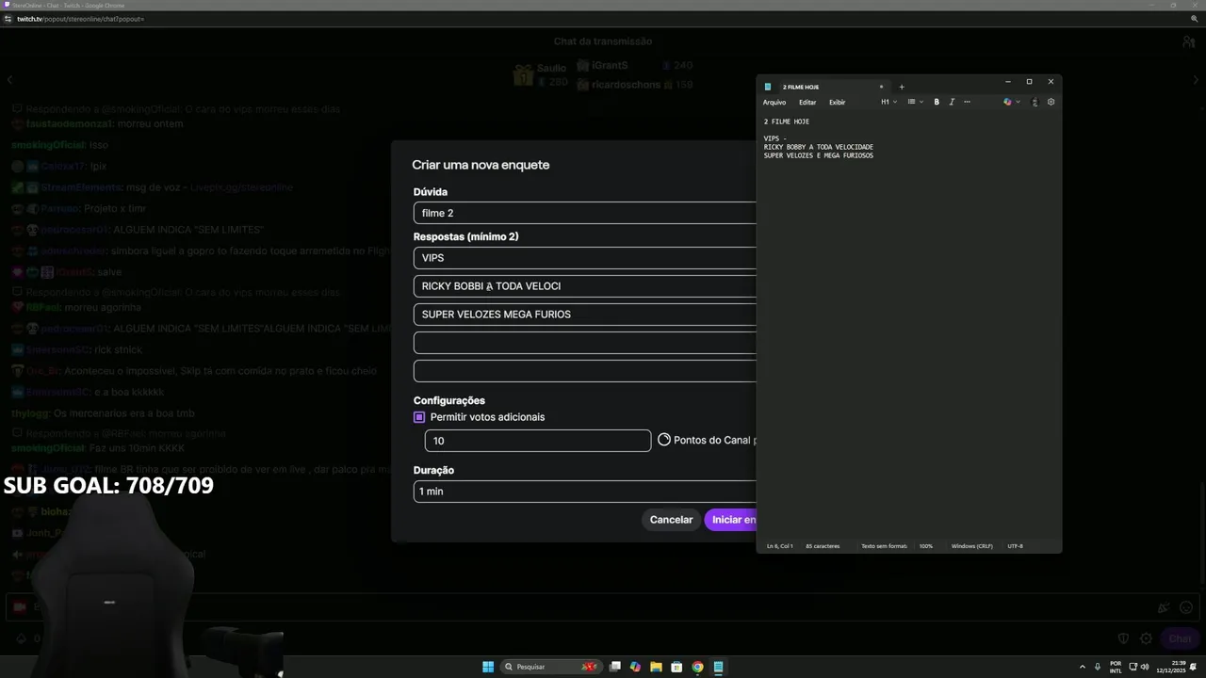Click the microphone tray icon
The image size is (1206, 678).
[1098, 667]
